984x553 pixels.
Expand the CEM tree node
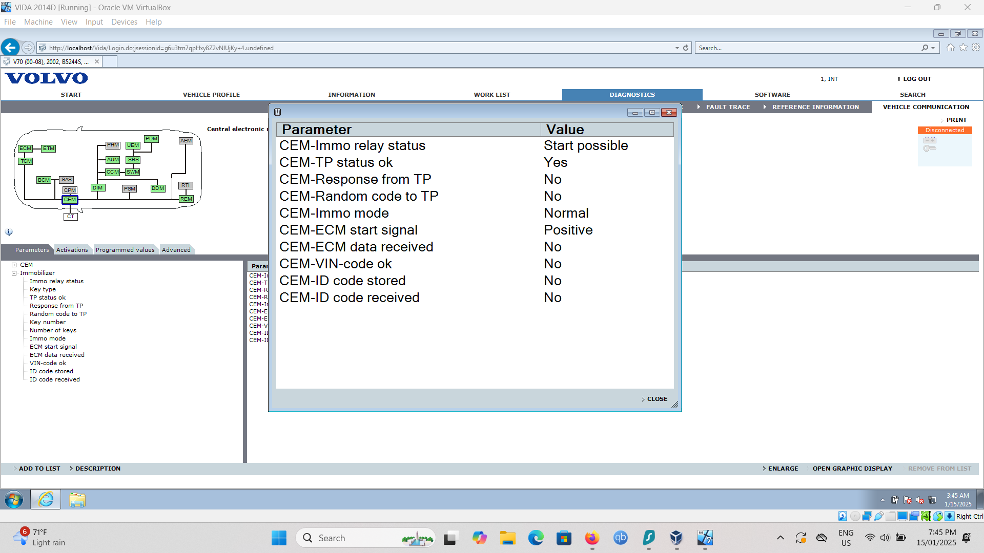pos(14,265)
